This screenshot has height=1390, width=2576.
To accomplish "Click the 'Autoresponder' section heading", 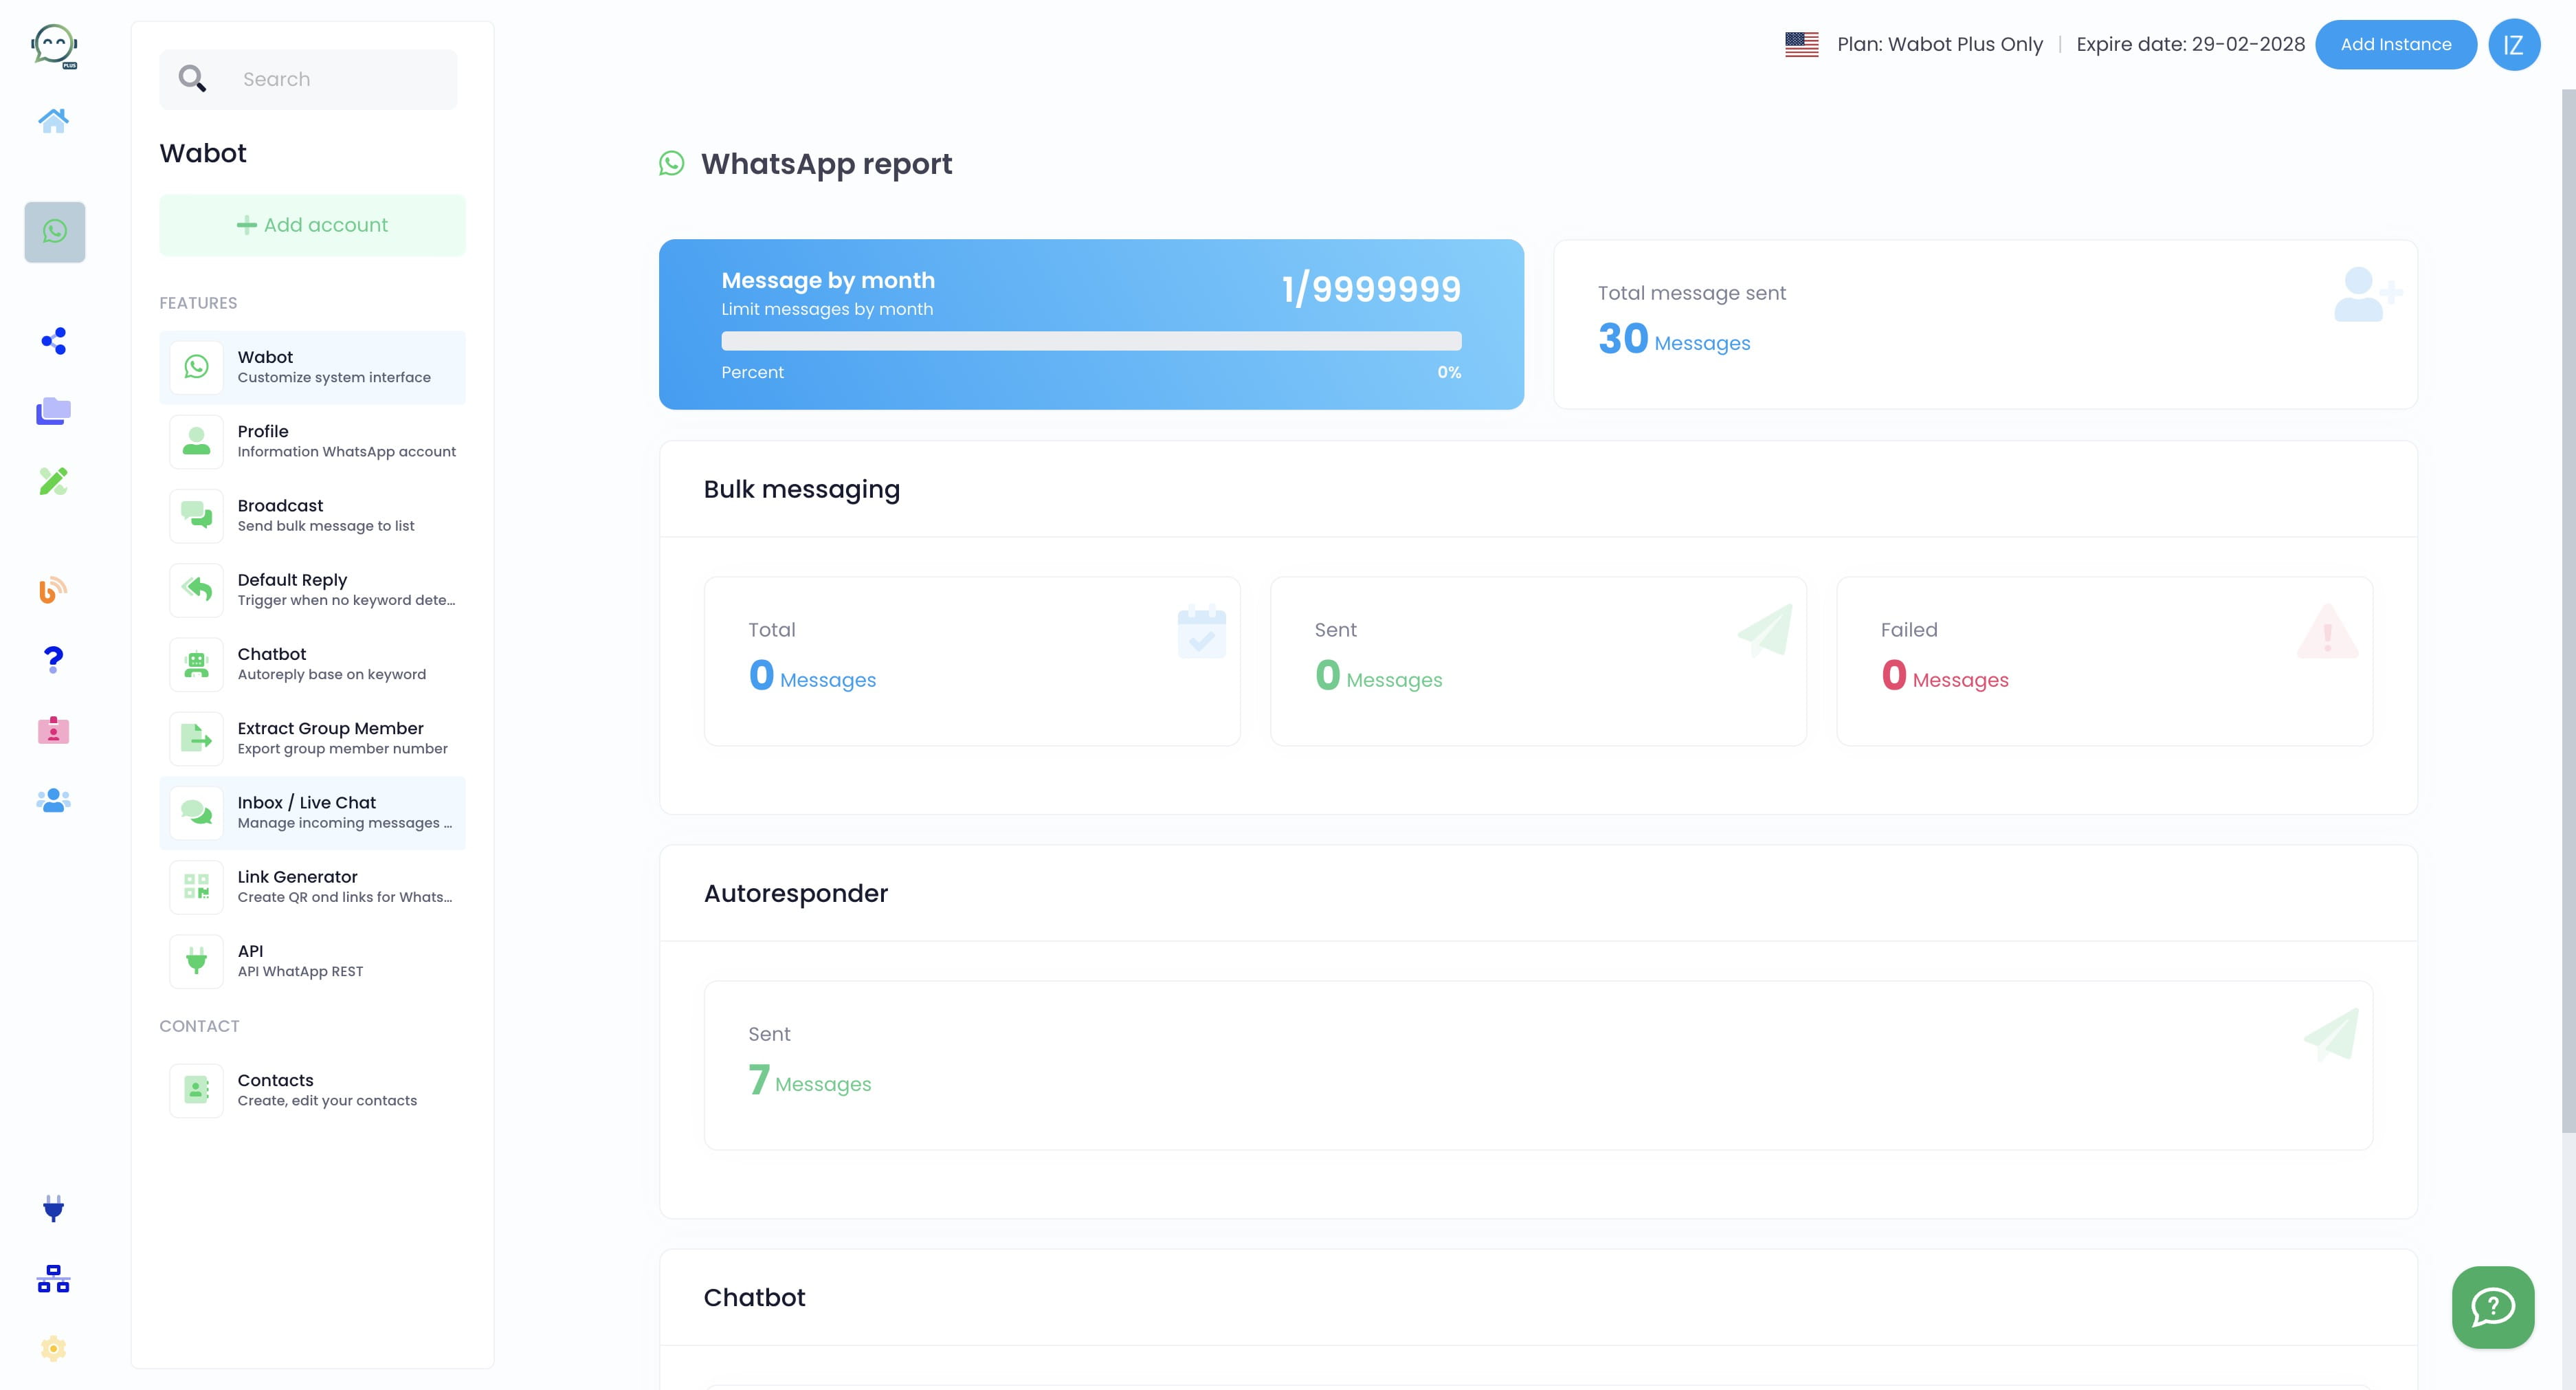I will pyautogui.click(x=796, y=893).
